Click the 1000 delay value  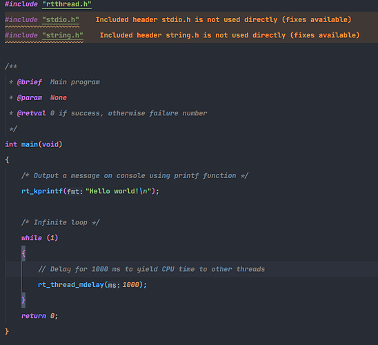(131, 285)
